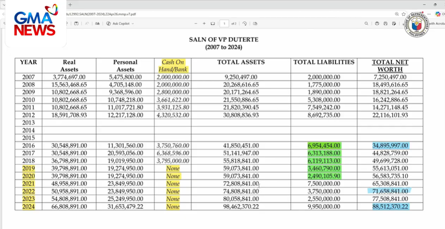Click the Translate icon in PDF toolbar
Image resolution: width=445 pixels, height=229 pixels.
point(97,23)
